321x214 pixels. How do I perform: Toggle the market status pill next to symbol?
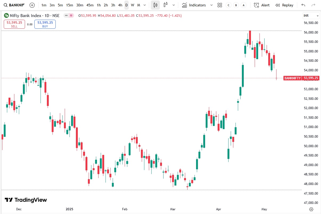69,16
